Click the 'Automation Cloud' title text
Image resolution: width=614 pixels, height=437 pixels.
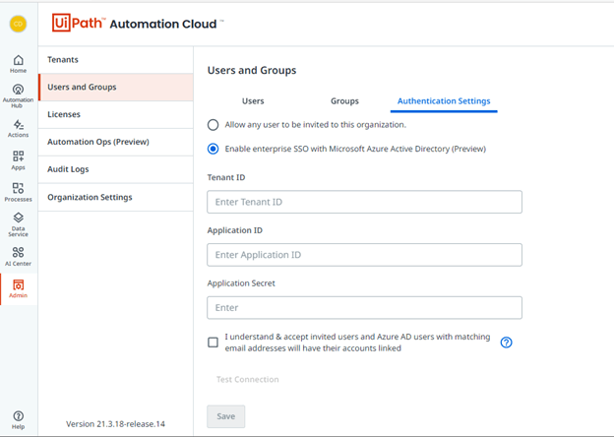[163, 25]
